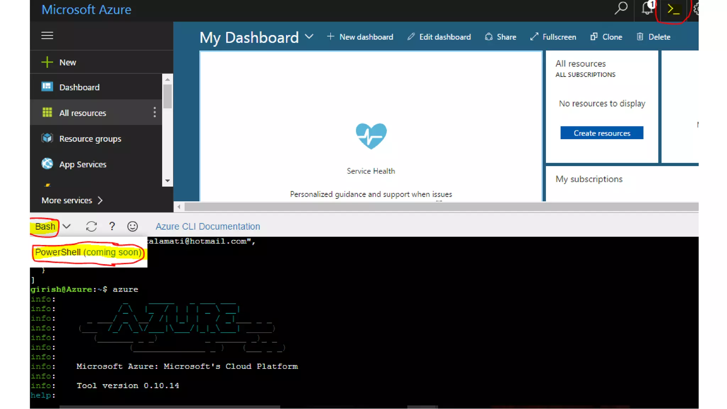Select PowerShell (coming soon) option
The height and width of the screenshot is (409, 727).
click(88, 252)
